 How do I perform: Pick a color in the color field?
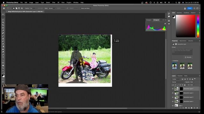click(x=186, y=26)
